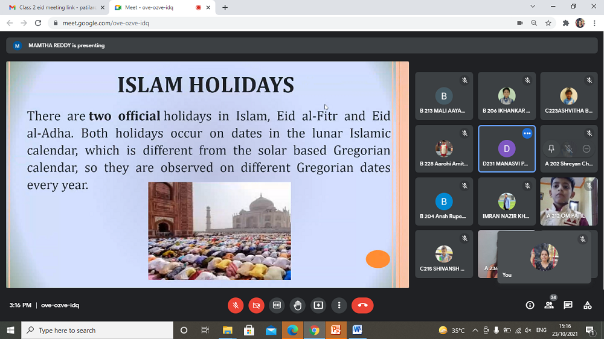Open PowerPoint from the Windows taskbar
604x339 pixels.
click(335, 330)
